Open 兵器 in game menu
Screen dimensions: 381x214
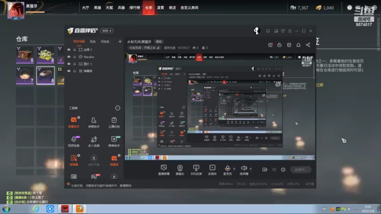point(121,8)
